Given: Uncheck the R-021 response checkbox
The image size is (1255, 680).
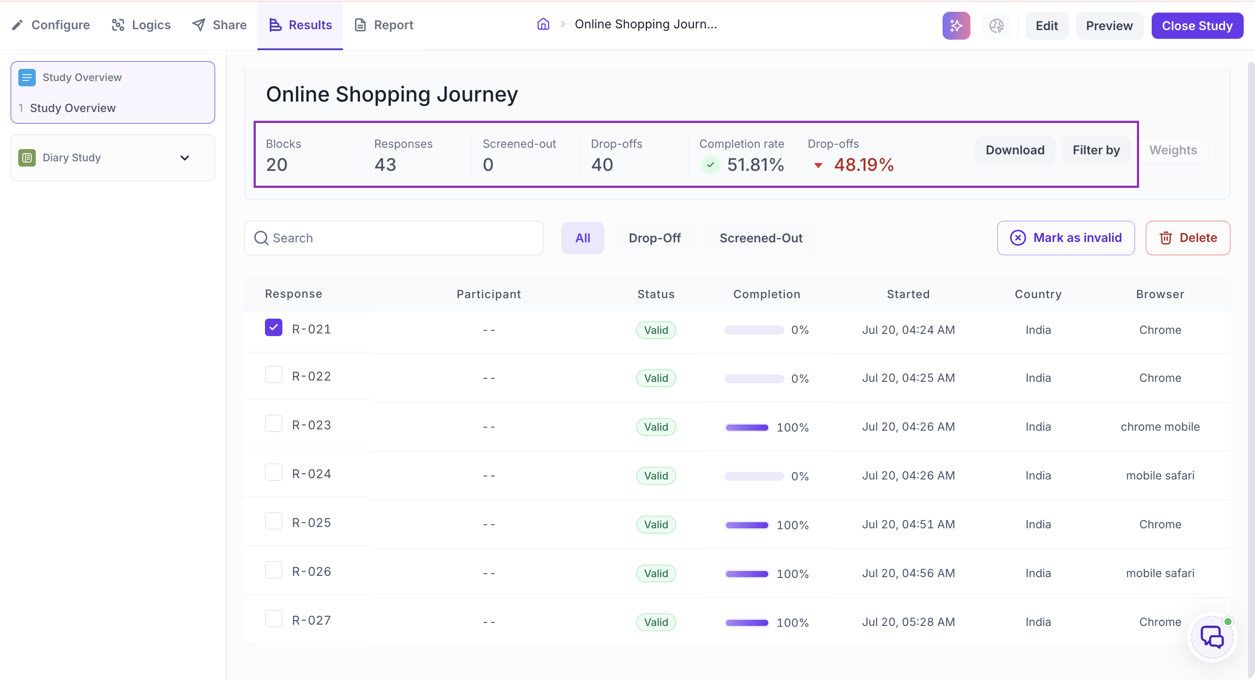Looking at the screenshot, I should [273, 327].
